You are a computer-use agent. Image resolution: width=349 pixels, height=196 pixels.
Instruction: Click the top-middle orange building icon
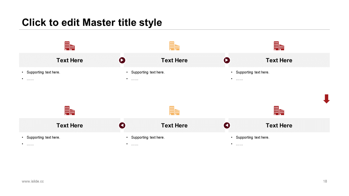(174, 46)
